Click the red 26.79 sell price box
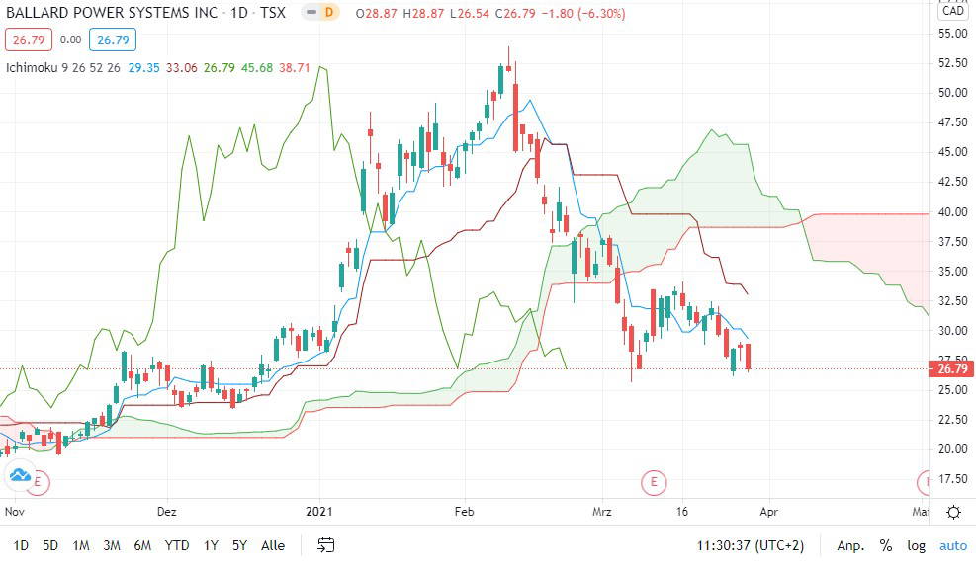976x563 pixels. coord(29,40)
